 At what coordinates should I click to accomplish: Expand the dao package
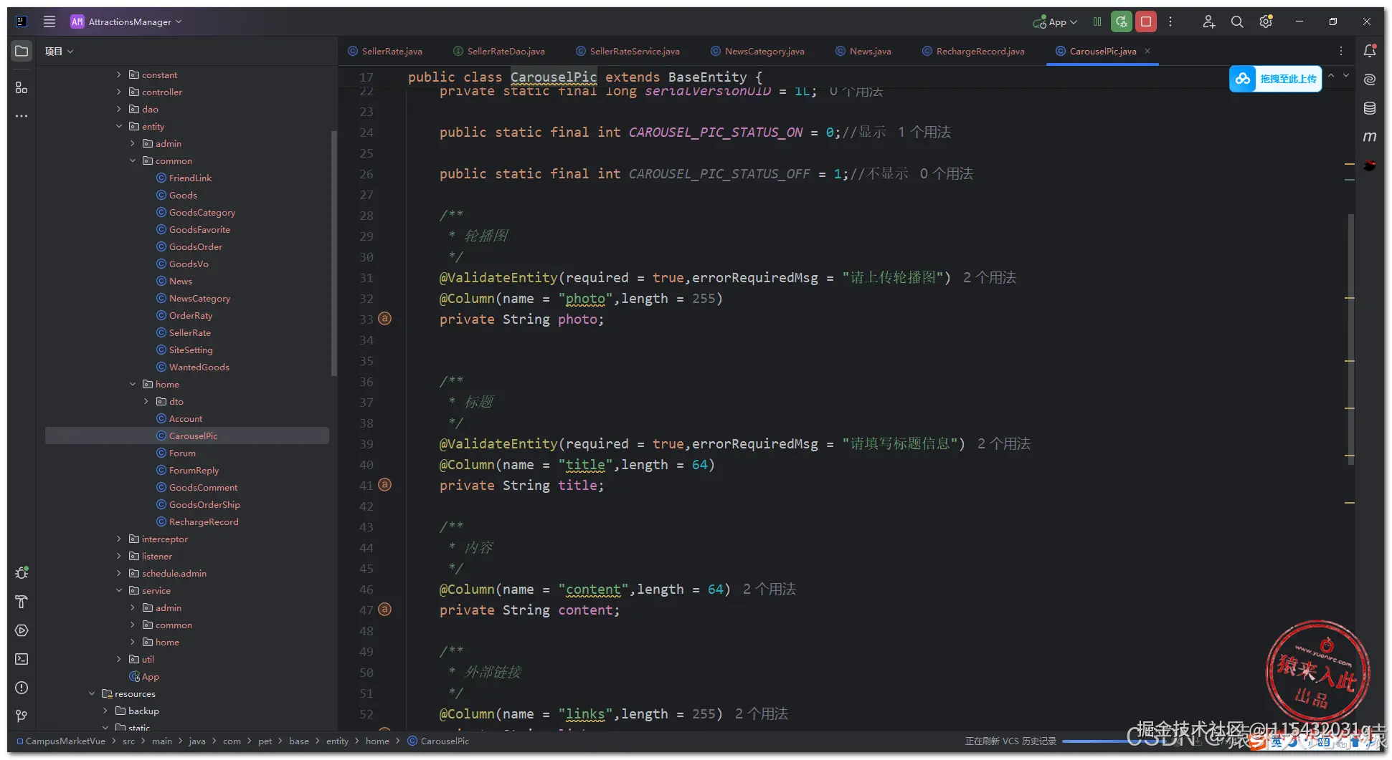point(119,109)
